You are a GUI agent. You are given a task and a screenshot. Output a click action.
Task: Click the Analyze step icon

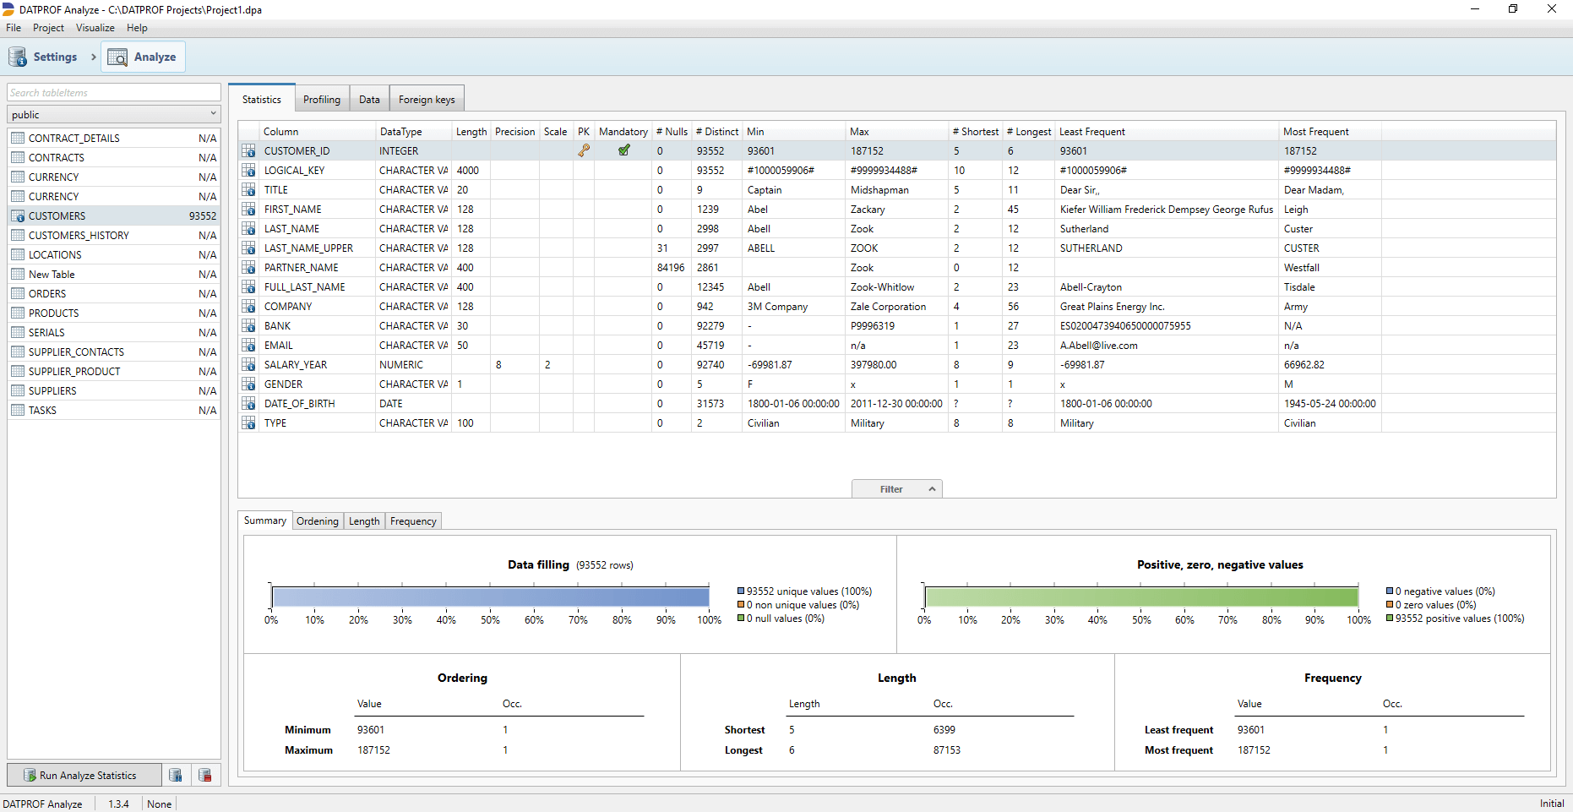[117, 57]
